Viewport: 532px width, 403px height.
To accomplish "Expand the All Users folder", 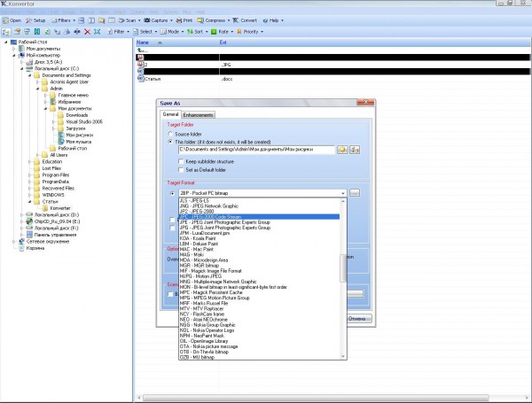I will (37, 155).
